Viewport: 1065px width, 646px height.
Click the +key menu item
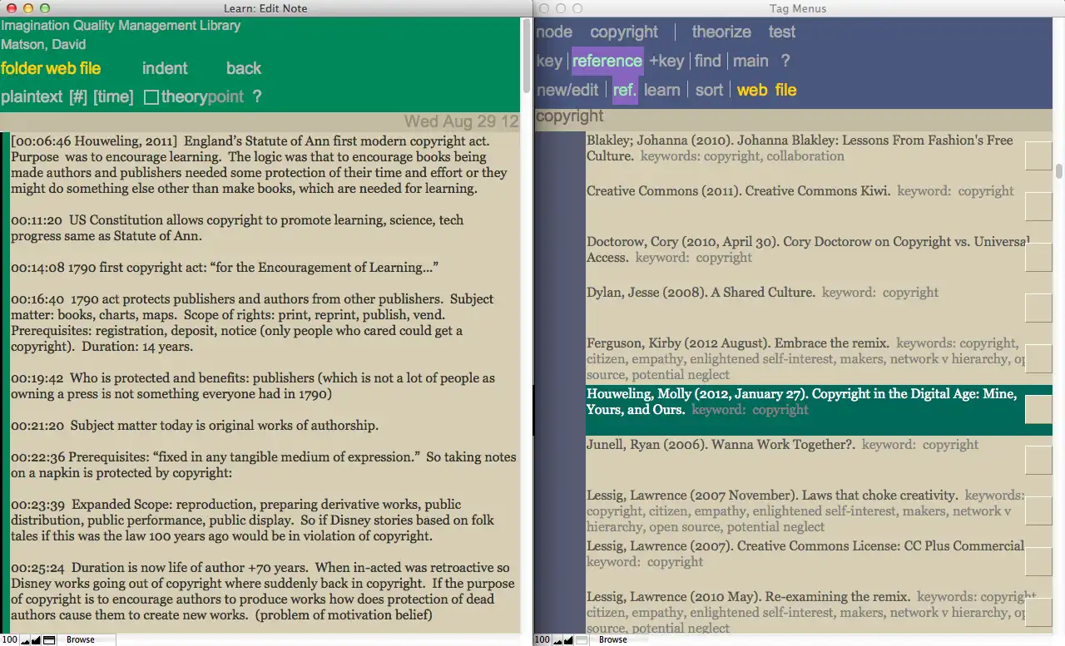pyautogui.click(x=666, y=61)
